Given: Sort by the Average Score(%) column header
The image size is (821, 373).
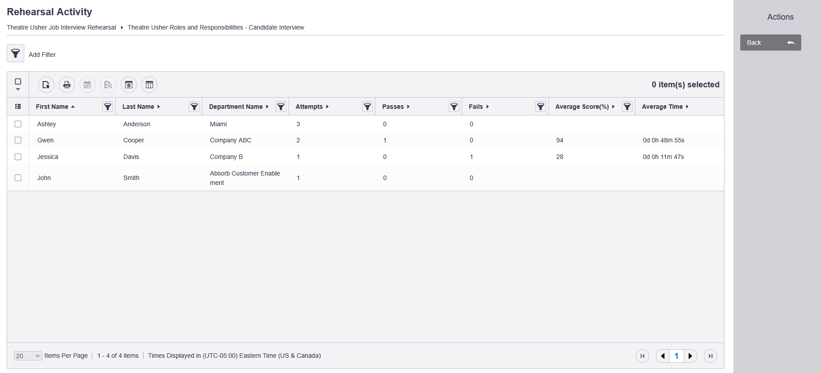Looking at the screenshot, I should point(585,107).
